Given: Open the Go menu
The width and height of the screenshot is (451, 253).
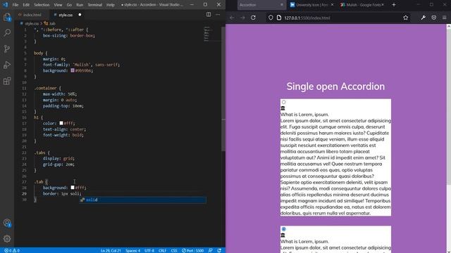Looking at the screenshot, I should 69,5.
